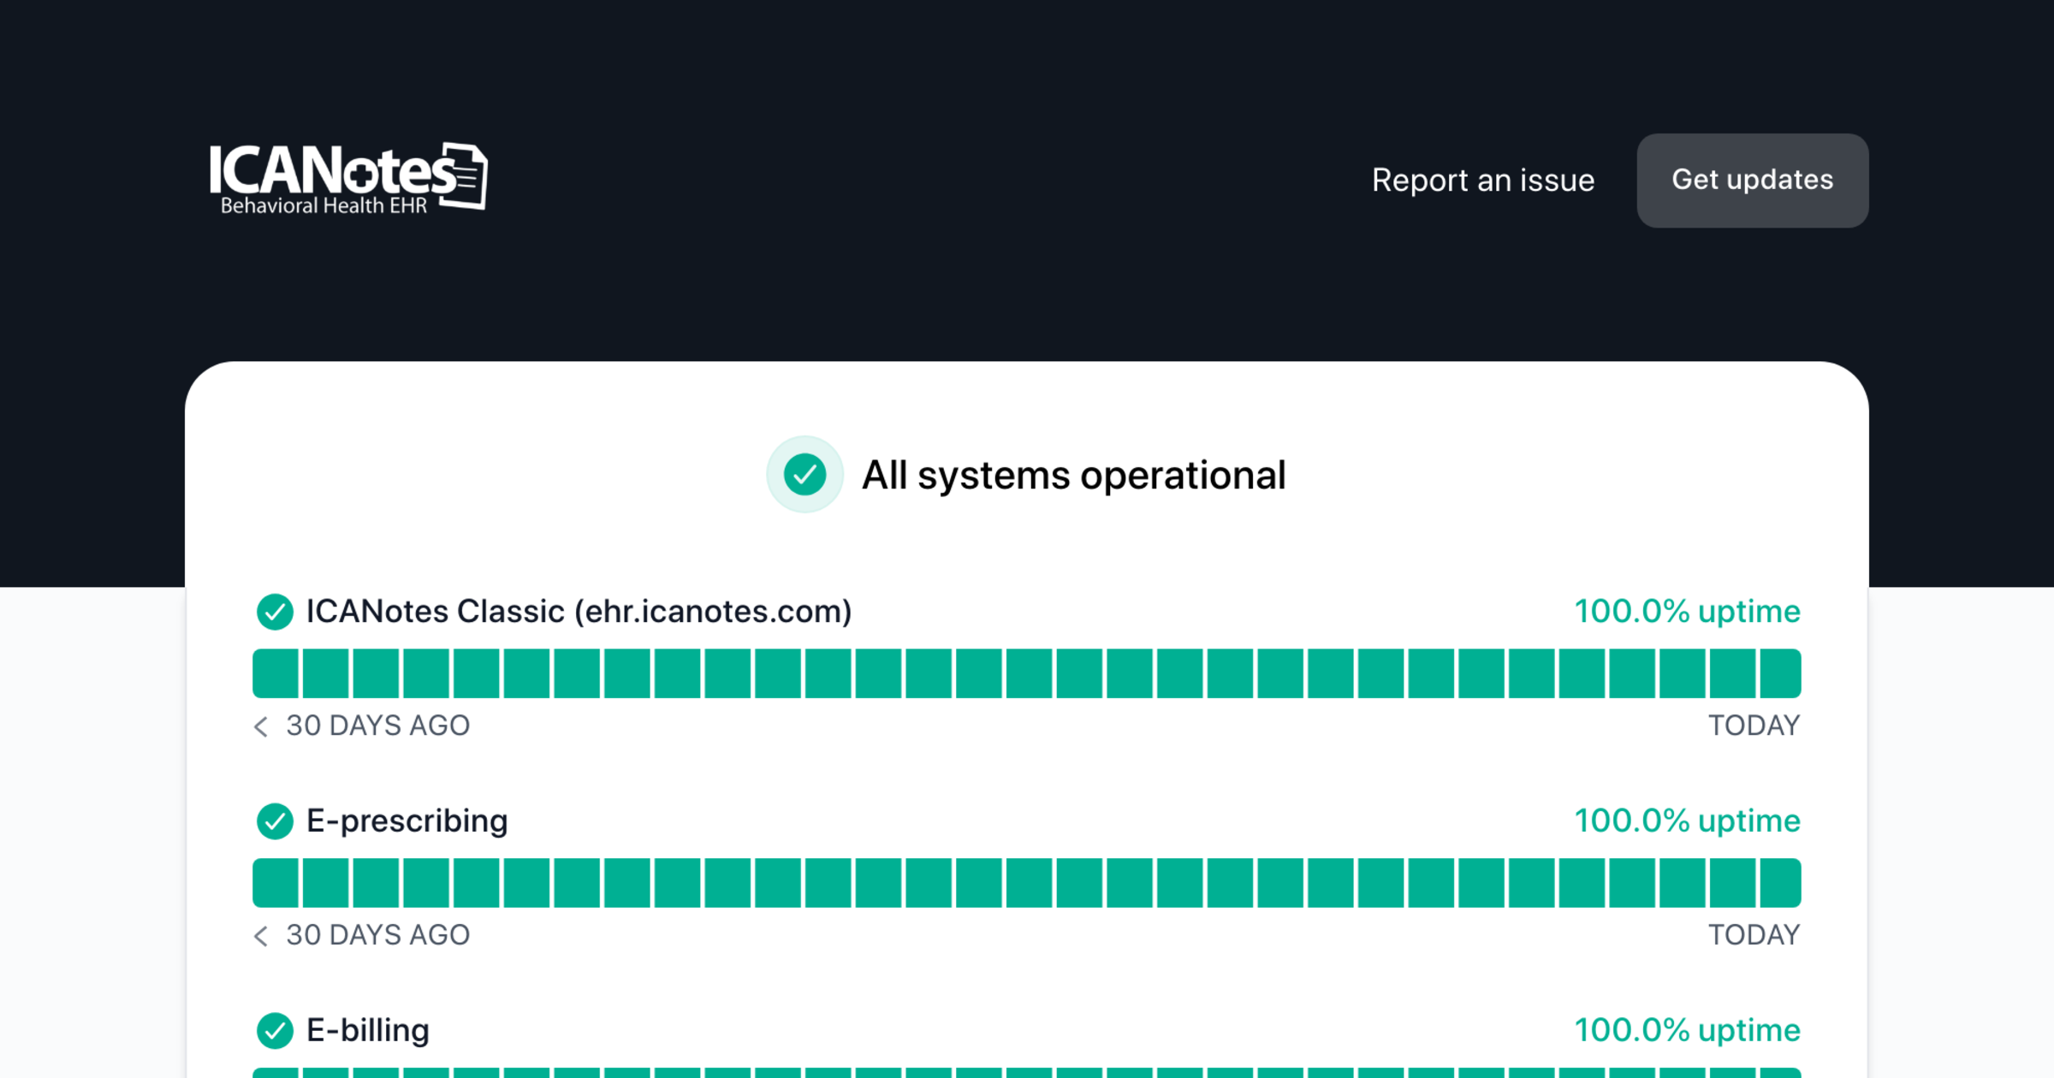Select today's bar of E-prescribing

1780,883
